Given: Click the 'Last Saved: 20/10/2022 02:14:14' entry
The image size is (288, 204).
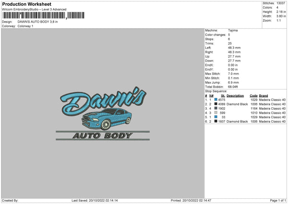Looking at the screenshot, I should (x=95, y=201).
